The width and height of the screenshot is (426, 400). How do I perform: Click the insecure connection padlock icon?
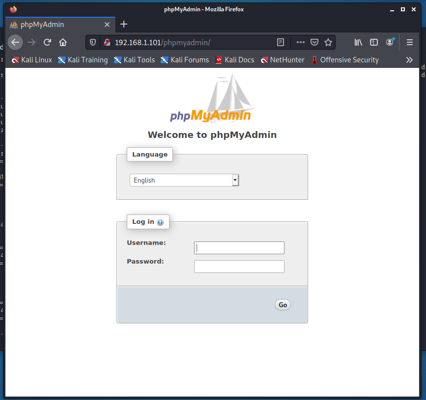[x=107, y=42]
